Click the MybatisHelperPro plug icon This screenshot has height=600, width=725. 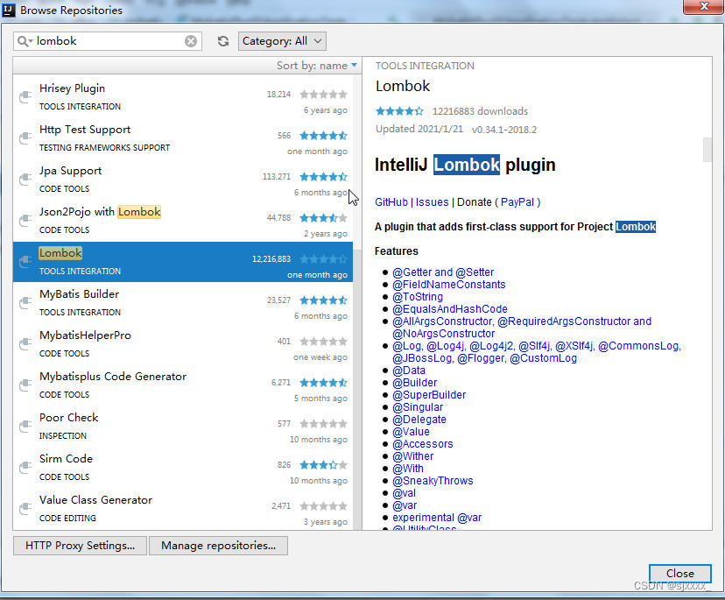tap(25, 343)
